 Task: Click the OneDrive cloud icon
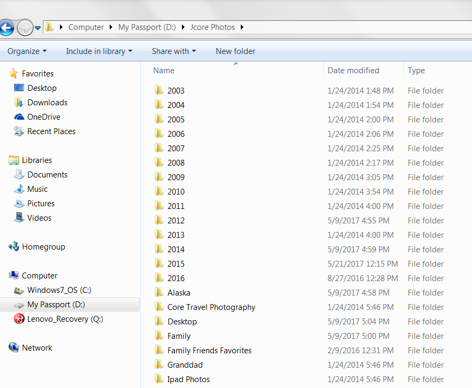point(19,117)
